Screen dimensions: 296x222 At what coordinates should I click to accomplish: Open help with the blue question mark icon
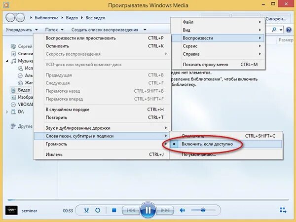pos(289,30)
